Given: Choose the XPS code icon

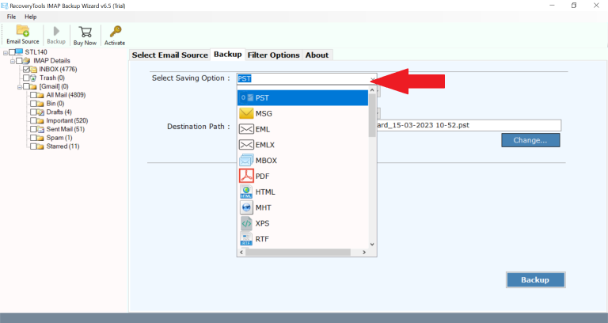Looking at the screenshot, I should pyautogui.click(x=246, y=223).
